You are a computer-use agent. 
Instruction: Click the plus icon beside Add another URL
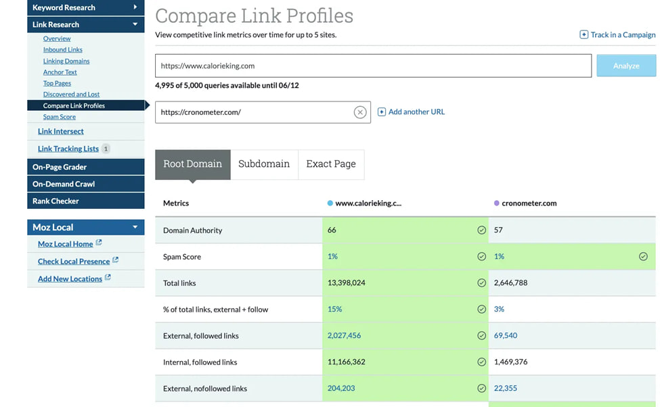[382, 112]
